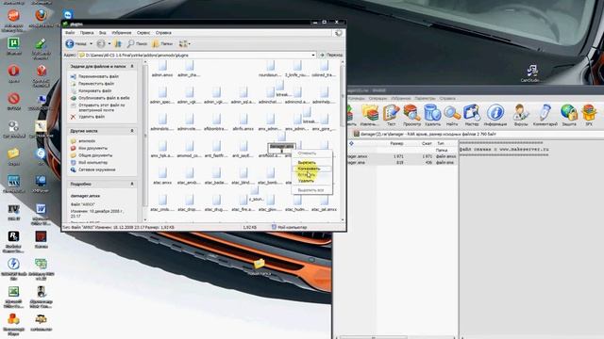
Task: Click the SFX icon in WinRAR toolbar
Action: tap(589, 115)
